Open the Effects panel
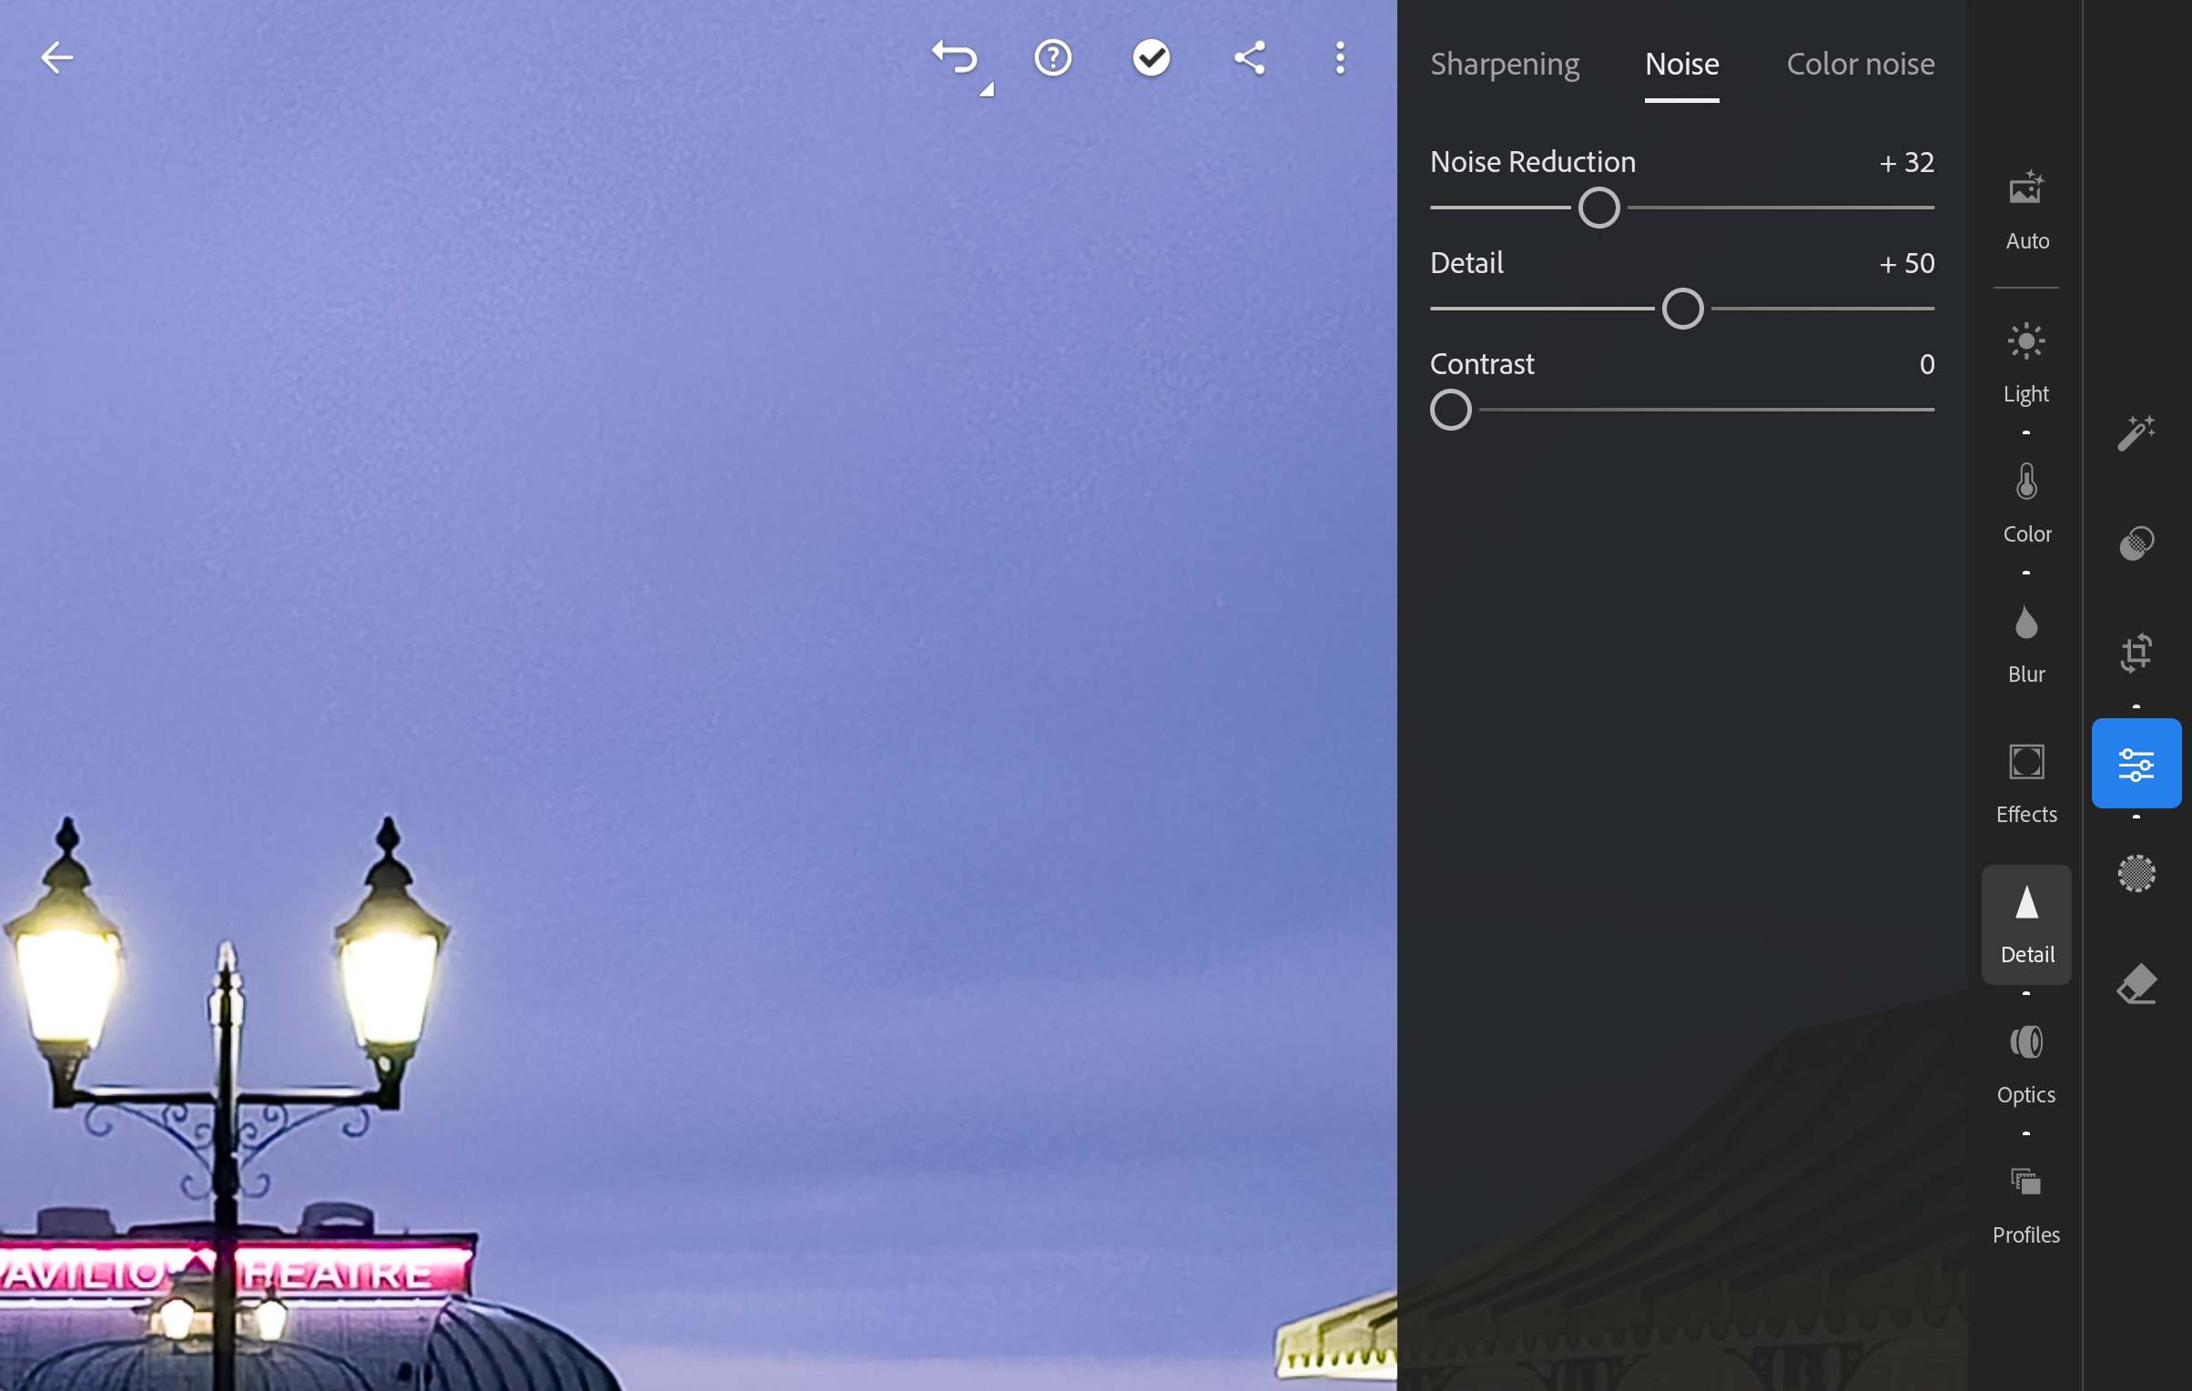 (2025, 781)
